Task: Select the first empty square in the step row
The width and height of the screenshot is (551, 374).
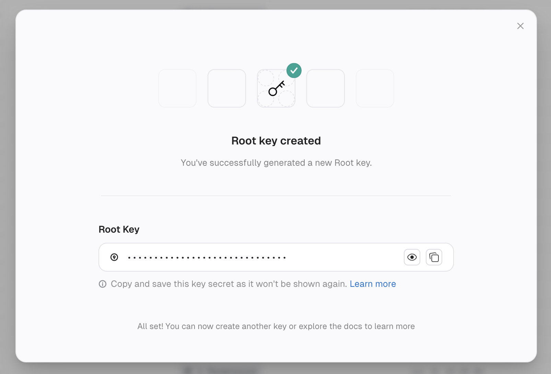Action: 177,88
